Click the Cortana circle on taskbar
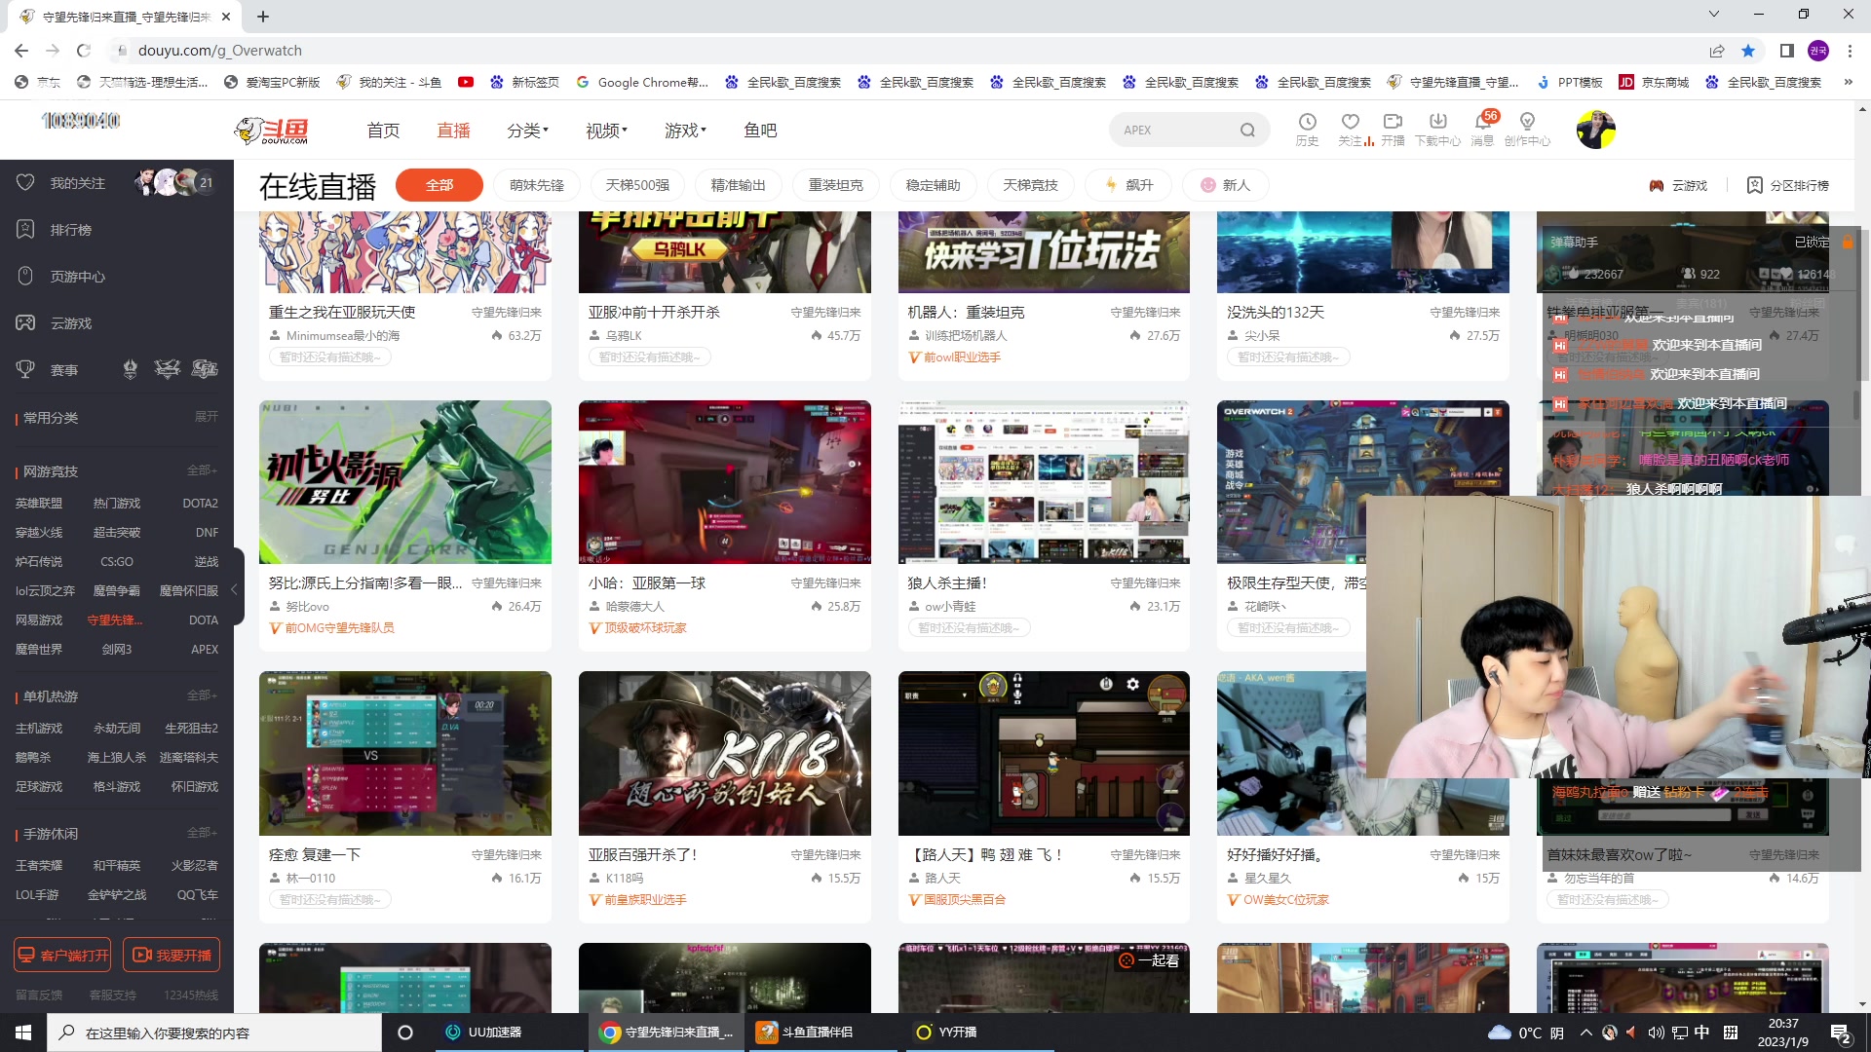The width and height of the screenshot is (1871, 1052). pos(405,1033)
